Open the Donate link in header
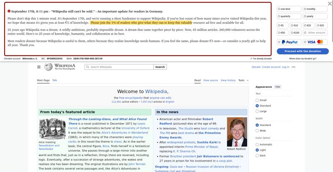The height and width of the screenshot is (172, 333). (256, 67)
